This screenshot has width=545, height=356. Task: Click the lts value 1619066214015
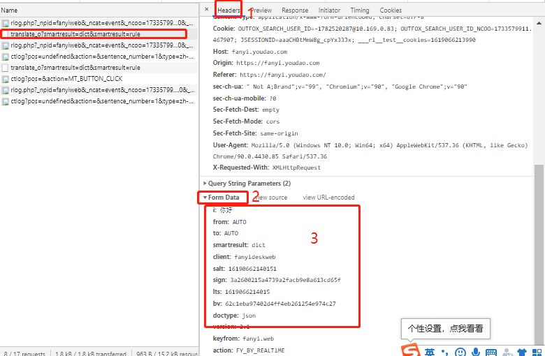[247, 292]
